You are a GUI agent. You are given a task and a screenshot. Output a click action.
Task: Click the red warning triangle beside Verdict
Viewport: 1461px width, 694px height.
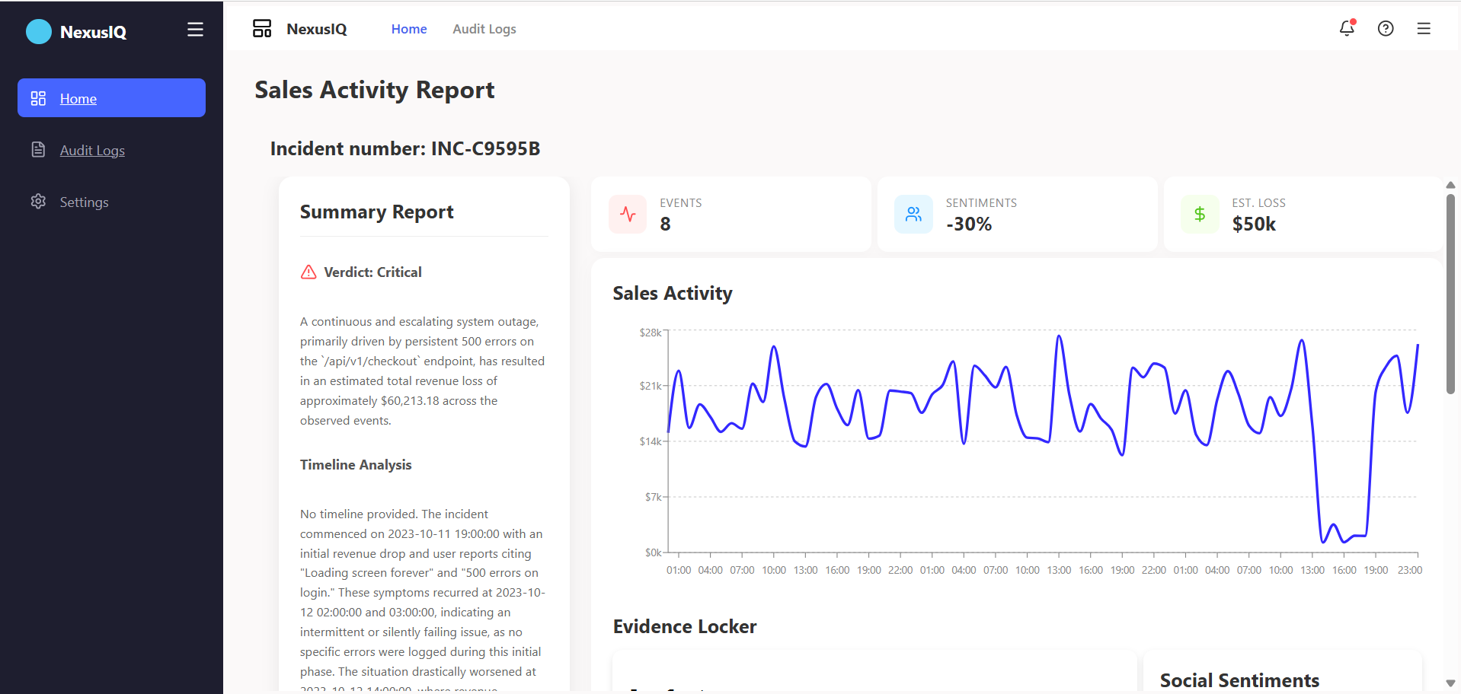[x=309, y=272]
